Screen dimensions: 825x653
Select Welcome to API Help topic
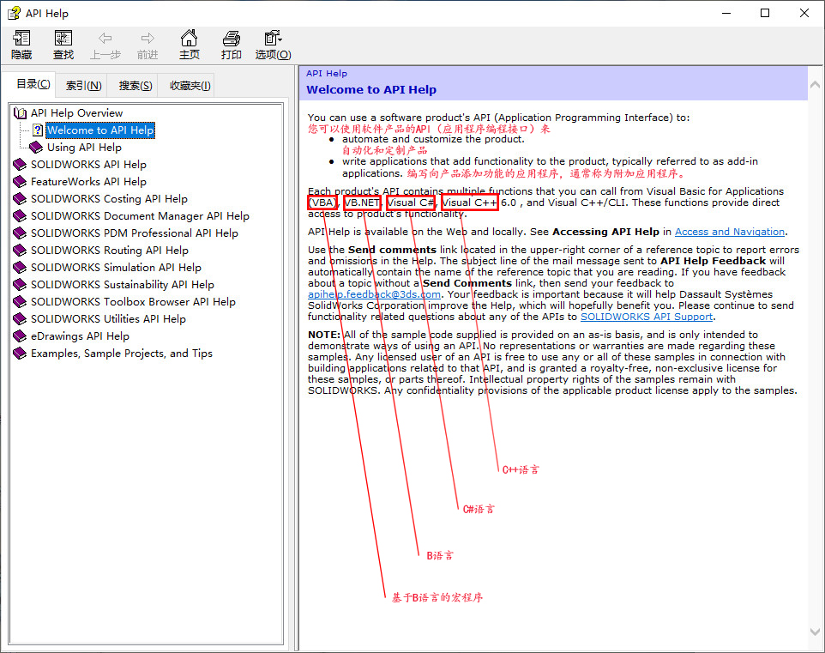click(100, 130)
